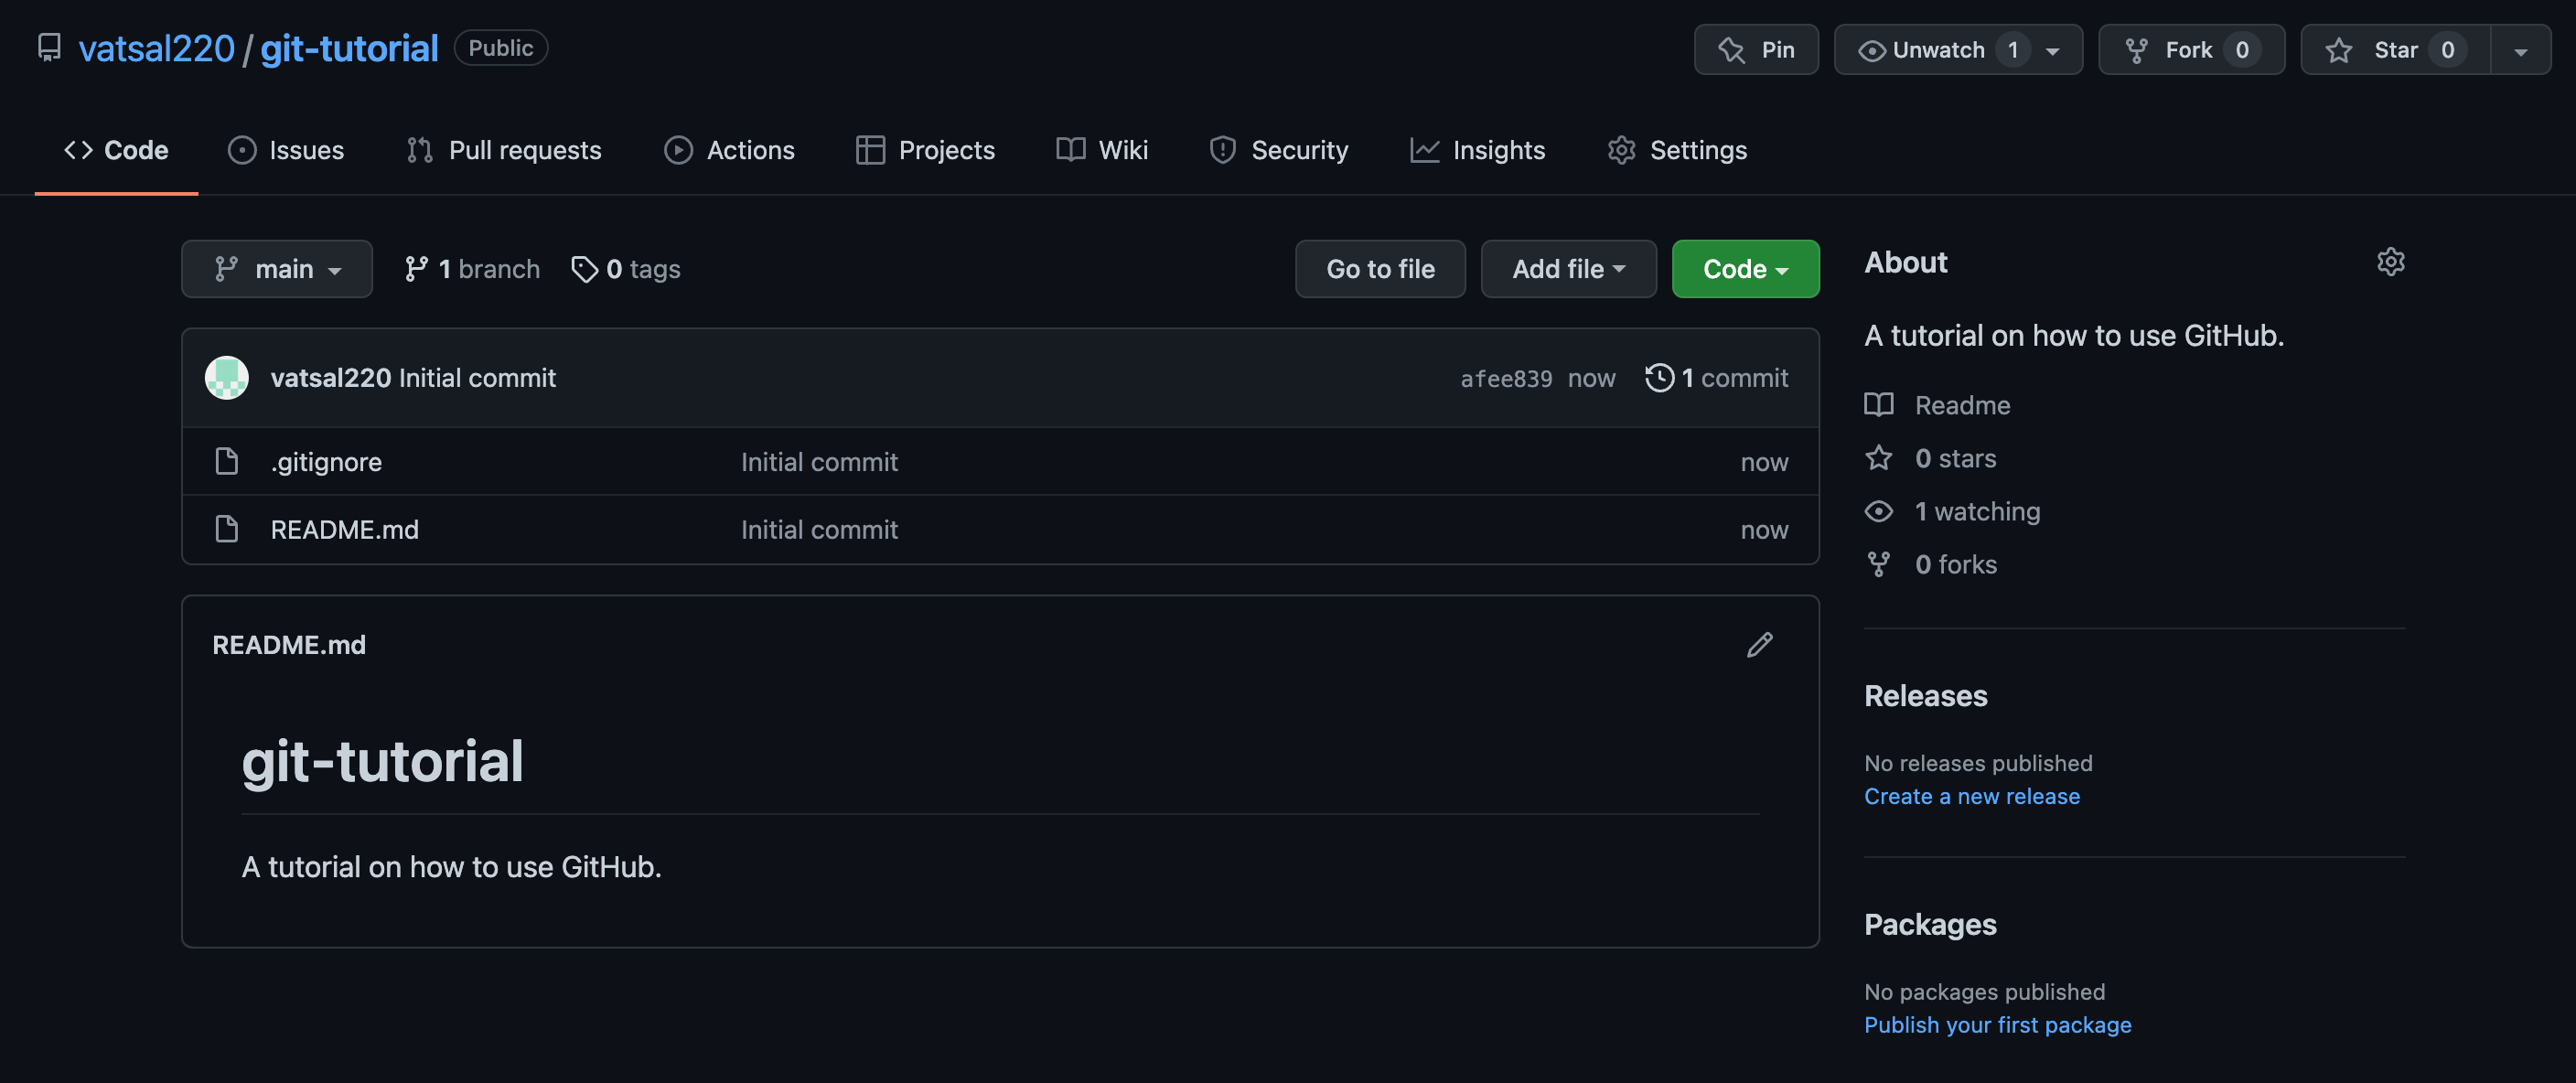Open the Packages heading link
The image size is (2576, 1083).
1930,925
